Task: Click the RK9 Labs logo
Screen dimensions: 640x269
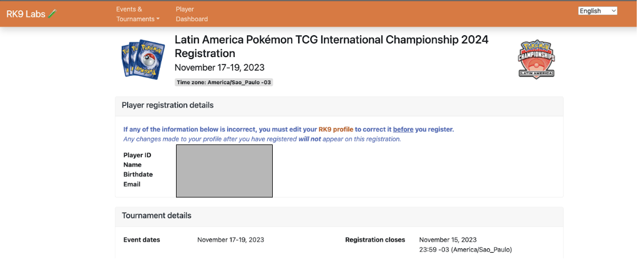Action: [26, 14]
